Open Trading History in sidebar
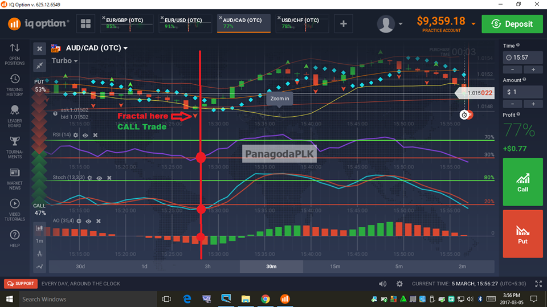 tap(15, 85)
